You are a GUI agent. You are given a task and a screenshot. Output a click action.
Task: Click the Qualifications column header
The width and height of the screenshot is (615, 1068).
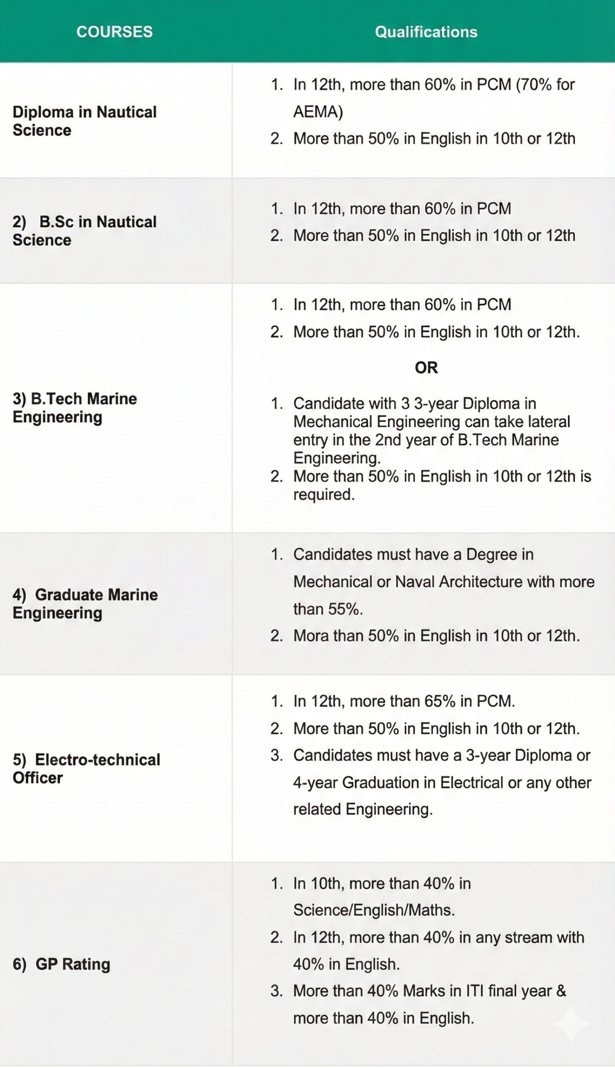coord(426,32)
